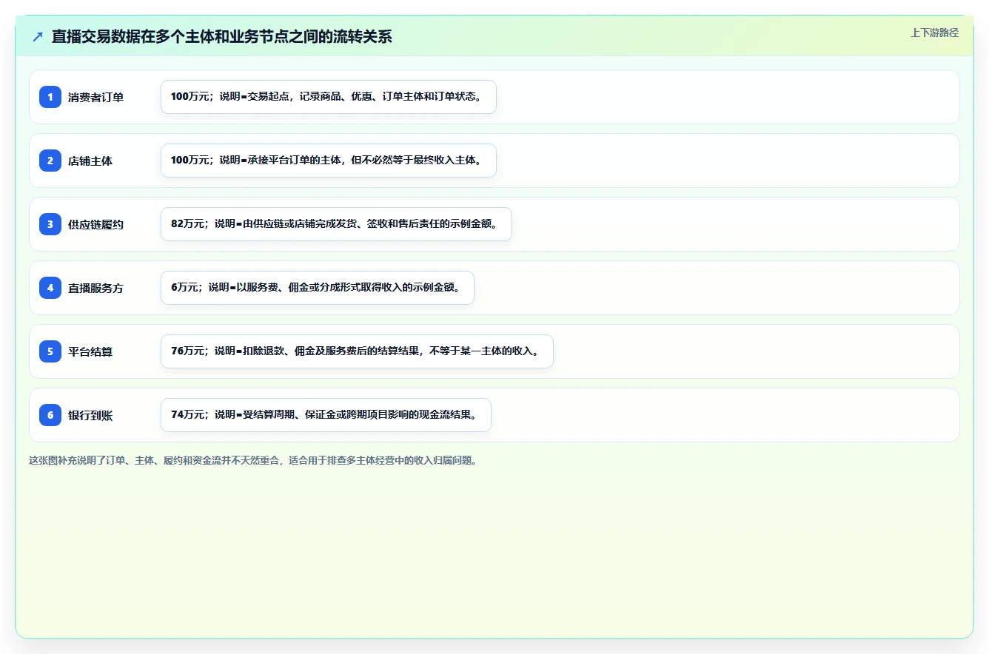Click the 100万元 交易起点 description box
Screen dimensions: 989x654
click(x=329, y=97)
